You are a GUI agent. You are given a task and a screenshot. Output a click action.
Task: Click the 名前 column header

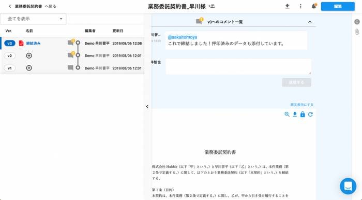(29, 31)
